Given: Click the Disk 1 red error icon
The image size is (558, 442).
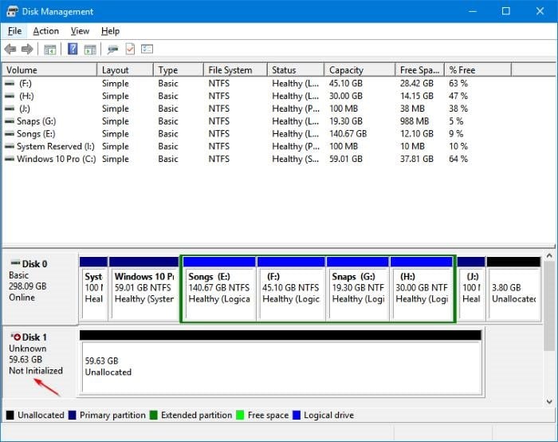Looking at the screenshot, I should click(x=16, y=337).
